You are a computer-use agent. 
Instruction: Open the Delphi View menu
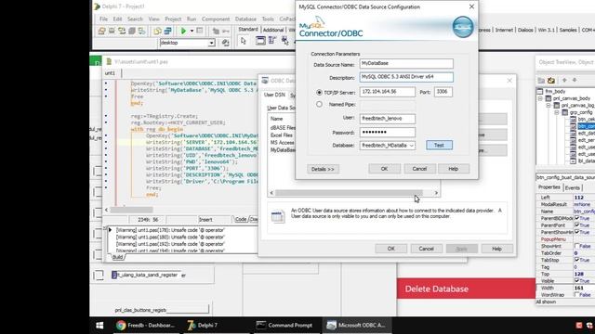[153, 19]
